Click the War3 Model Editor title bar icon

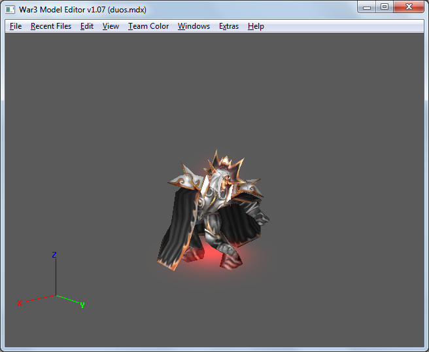10,10
